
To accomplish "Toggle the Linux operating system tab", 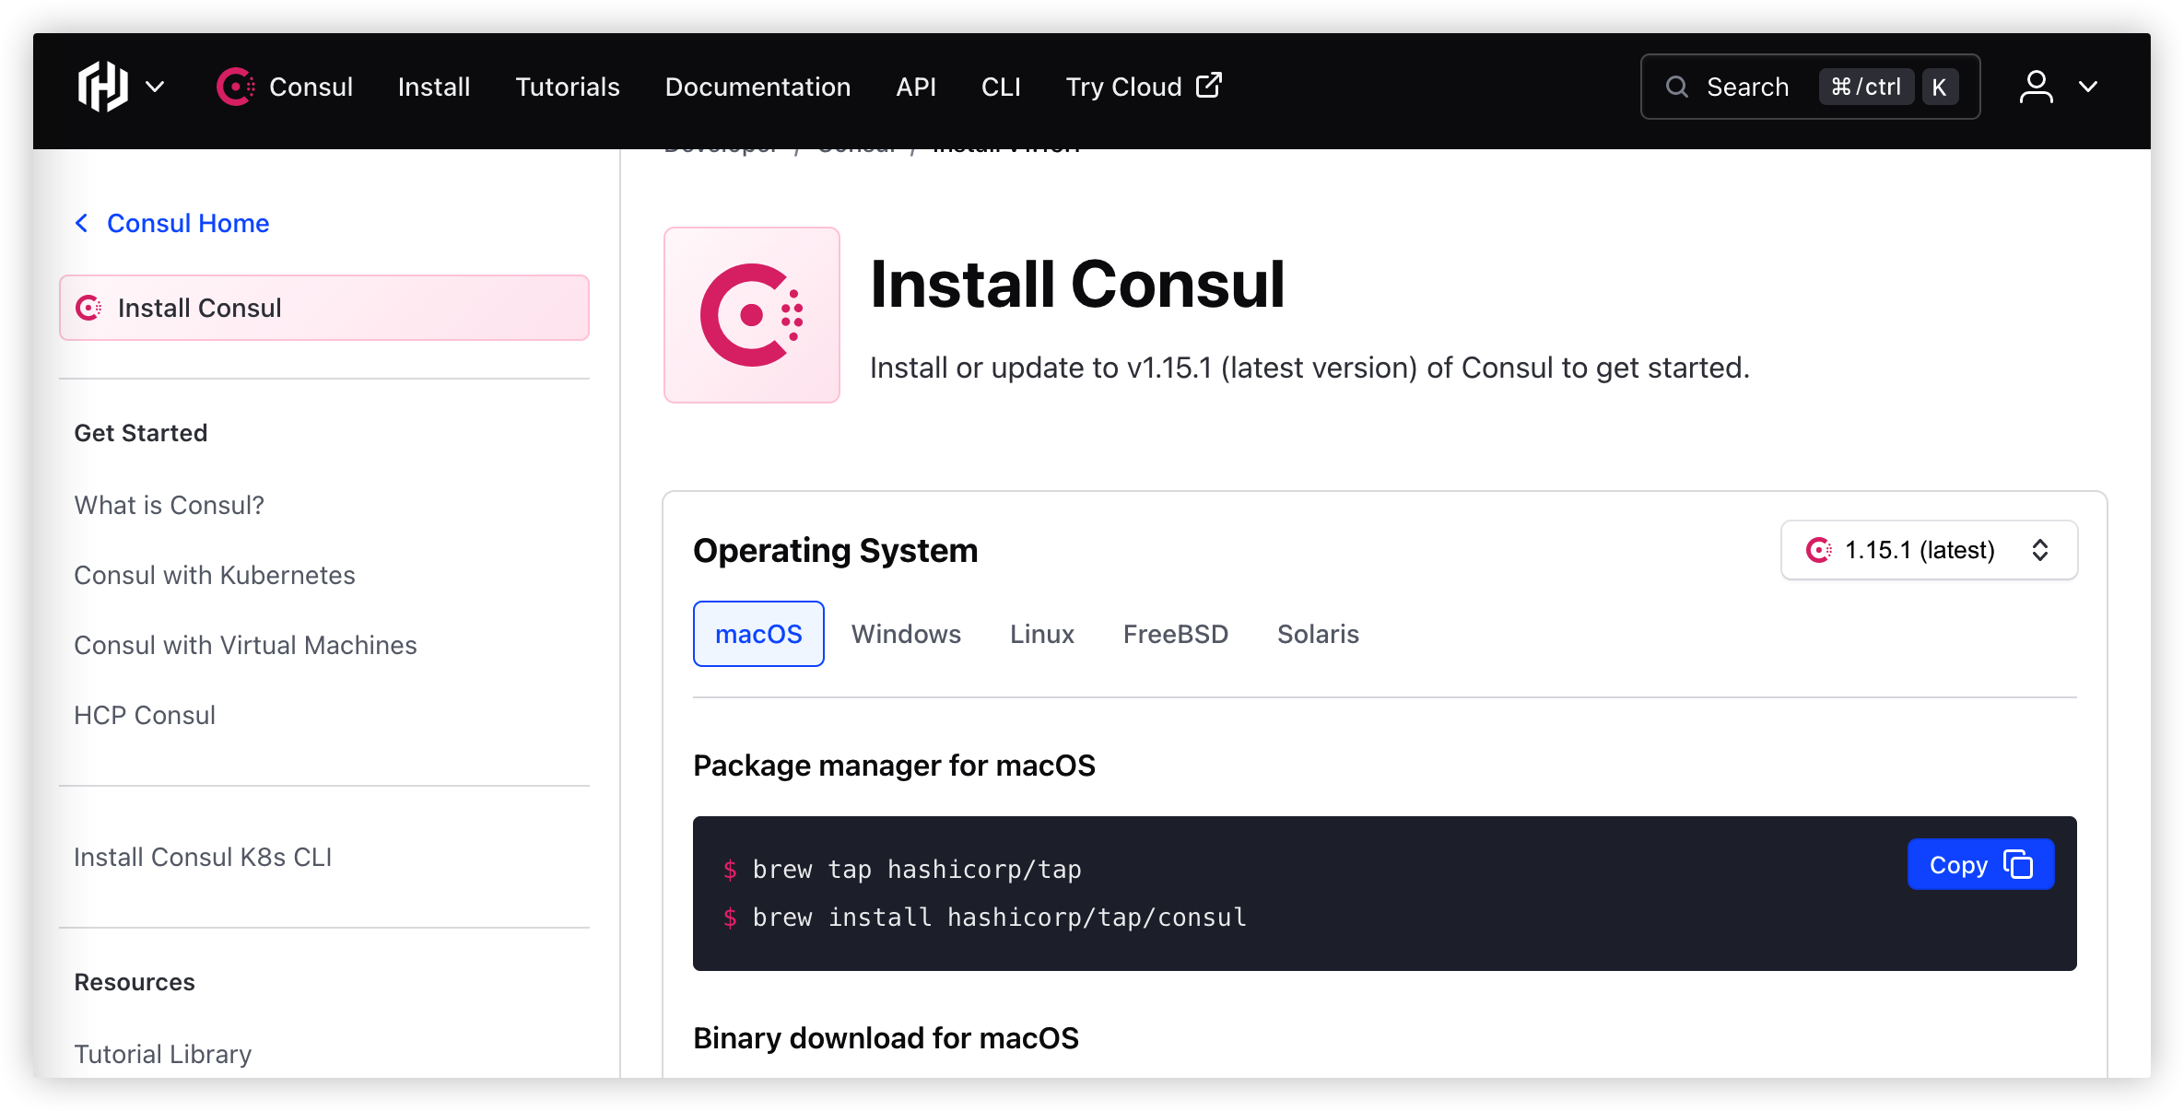I will tap(1041, 634).
